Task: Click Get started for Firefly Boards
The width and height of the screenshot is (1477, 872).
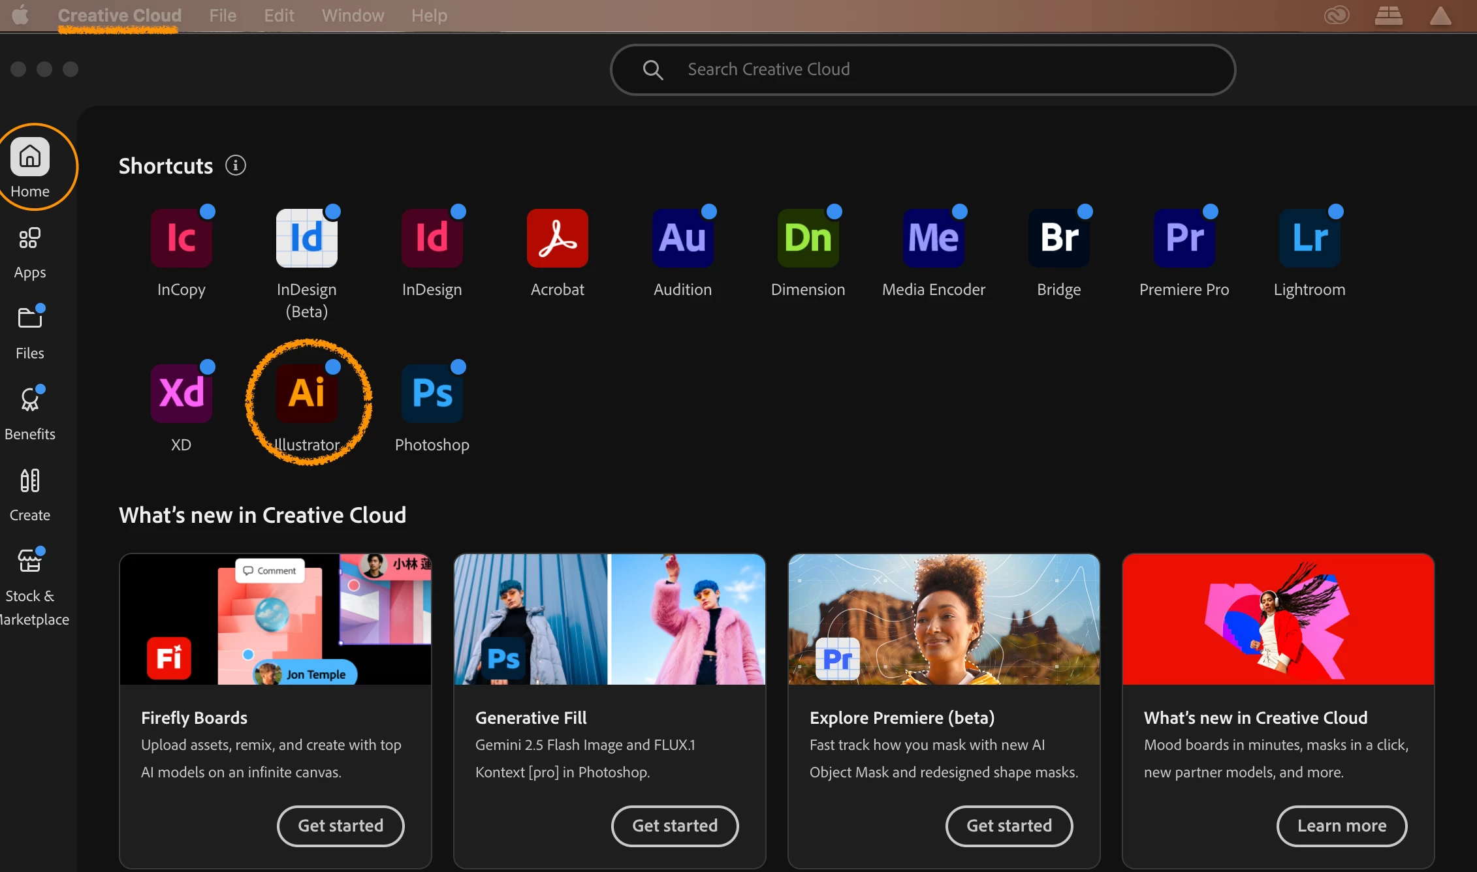Action: point(340,826)
